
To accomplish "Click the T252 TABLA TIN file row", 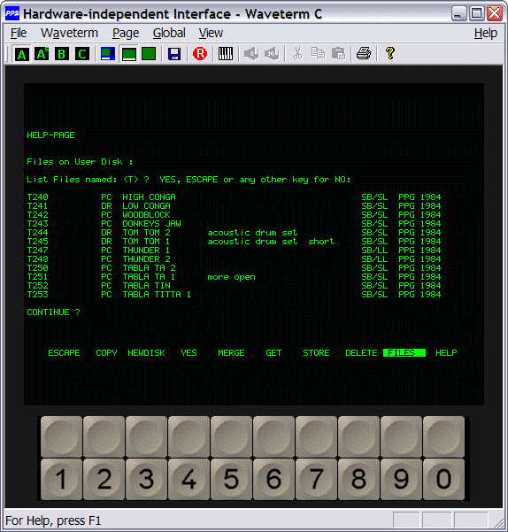I will click(x=234, y=286).
